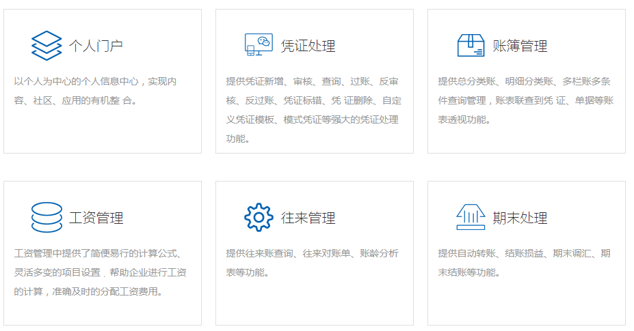634x331 pixels.
Task: Go to the 工资管理 title
Action: coord(96,218)
